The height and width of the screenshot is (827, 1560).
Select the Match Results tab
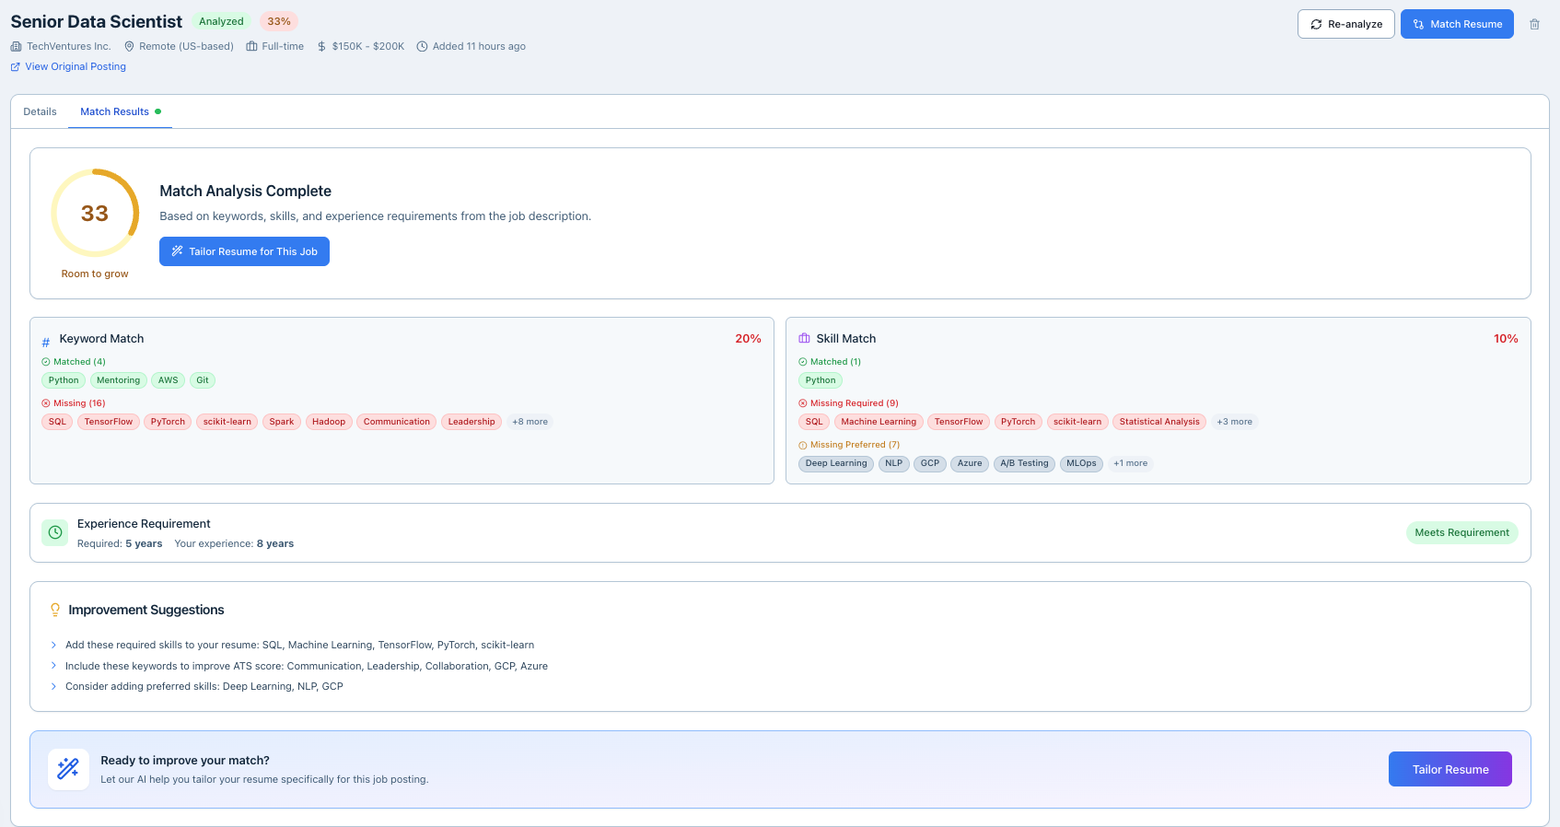click(115, 111)
